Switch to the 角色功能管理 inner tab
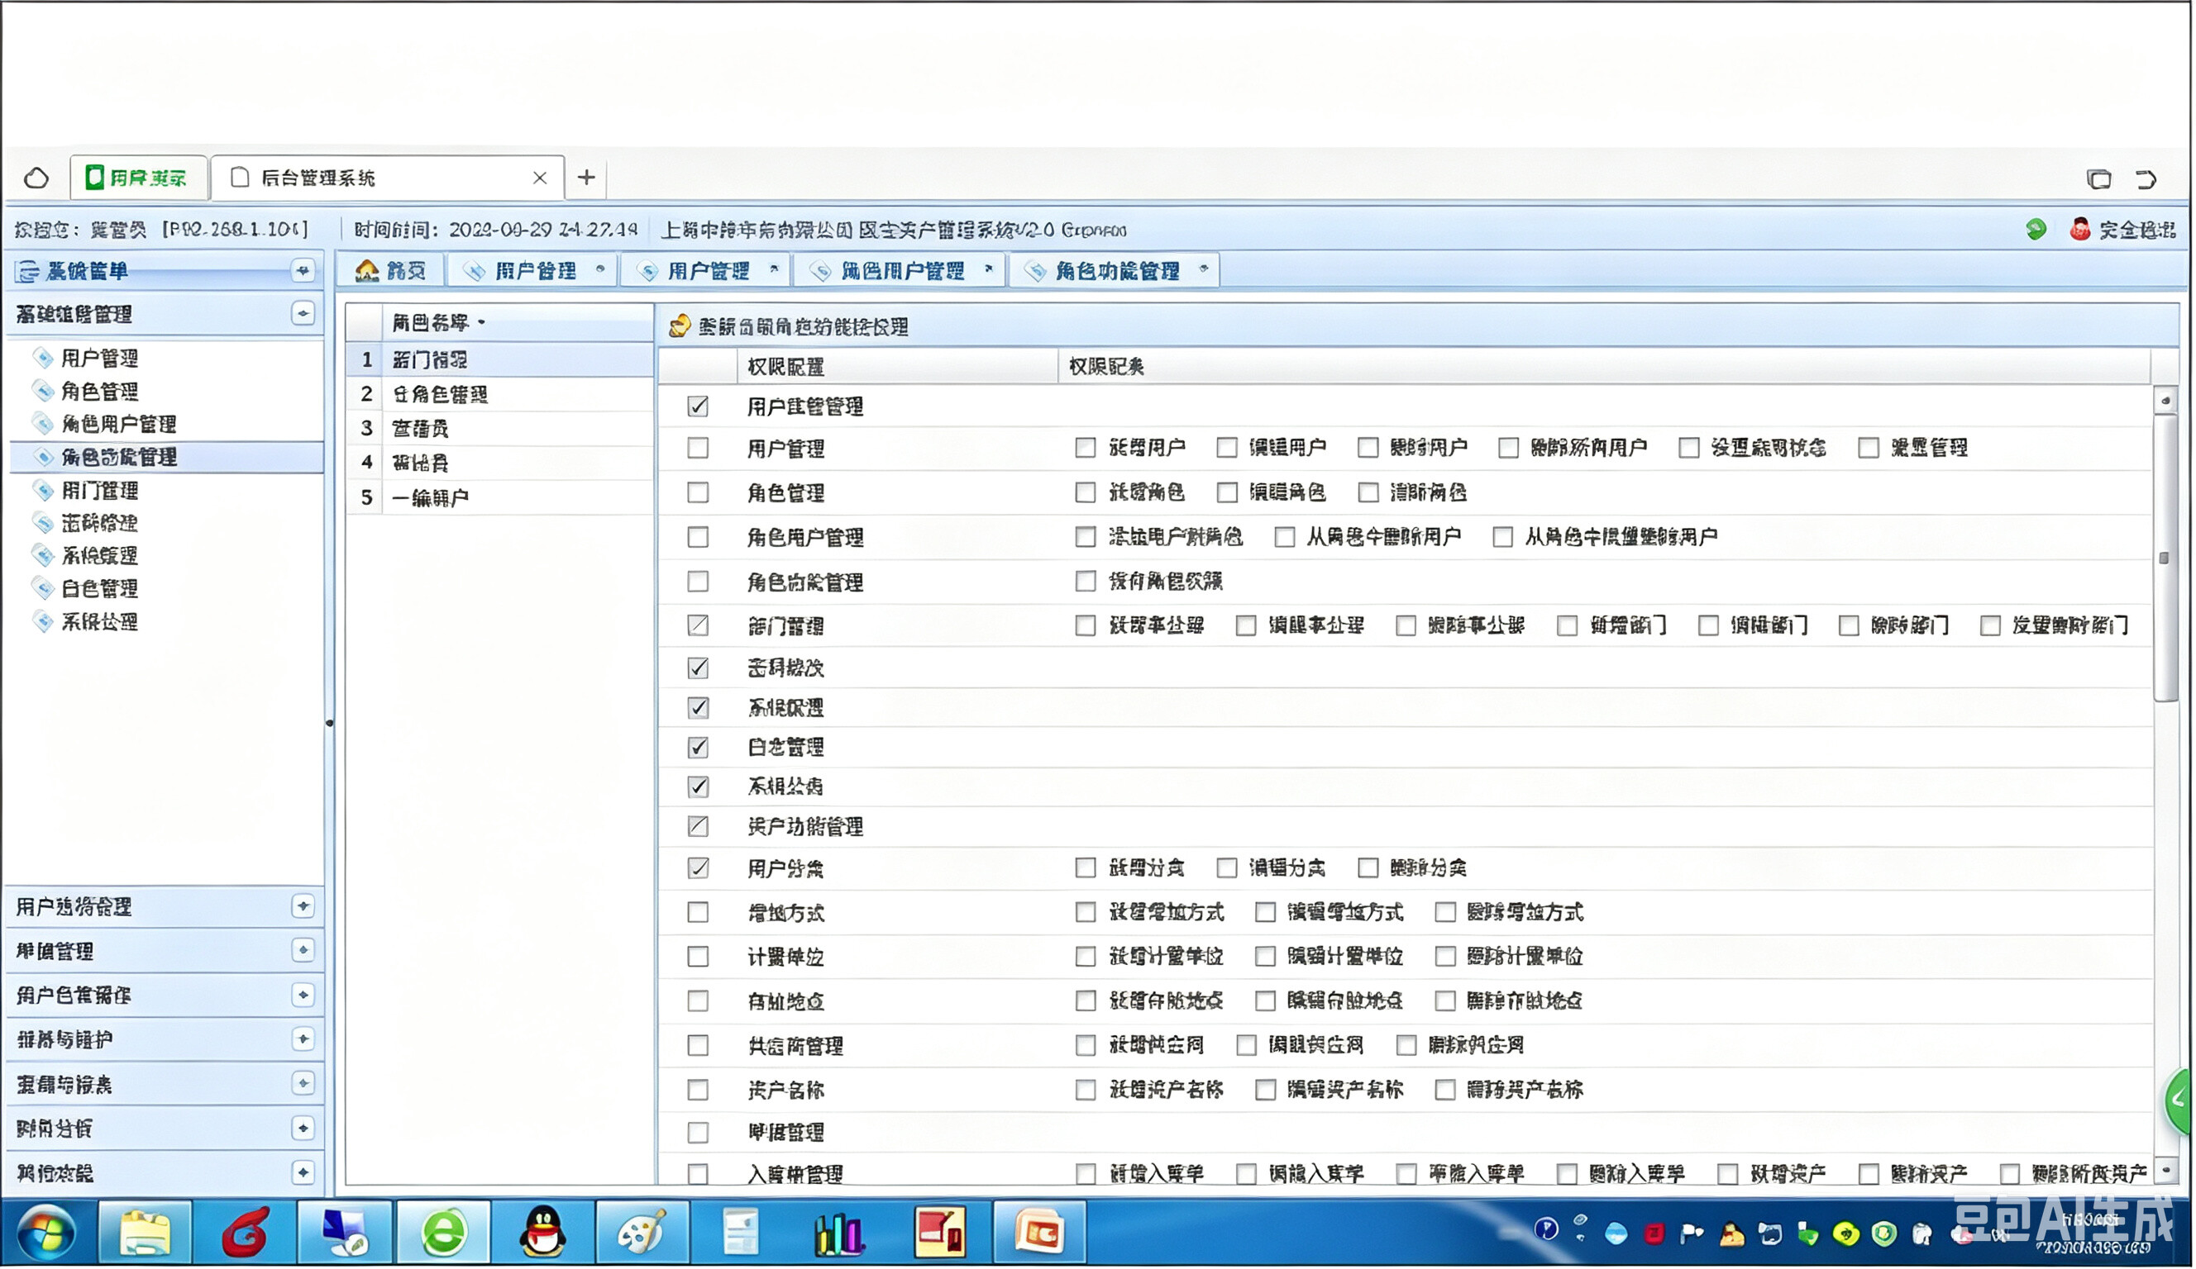Viewport: 2196px width, 1269px height. point(1115,271)
